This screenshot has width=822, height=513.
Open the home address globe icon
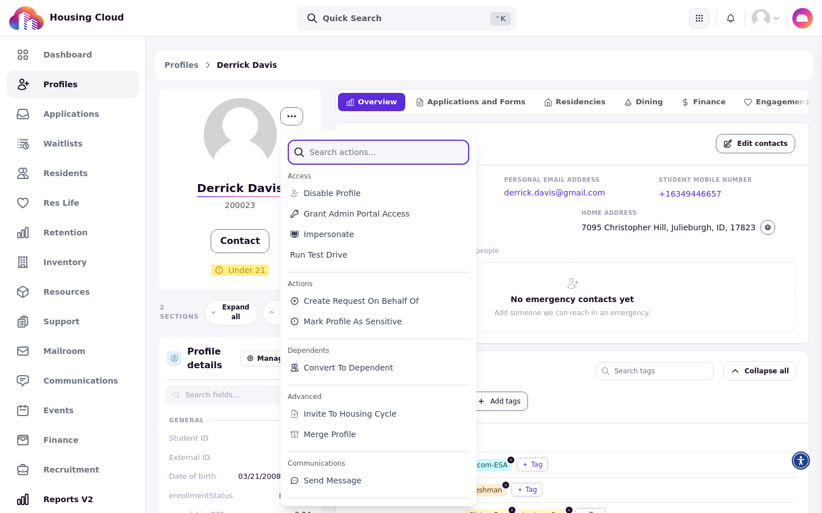tap(768, 227)
